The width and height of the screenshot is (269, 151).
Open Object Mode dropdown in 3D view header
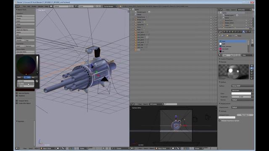[48, 148]
